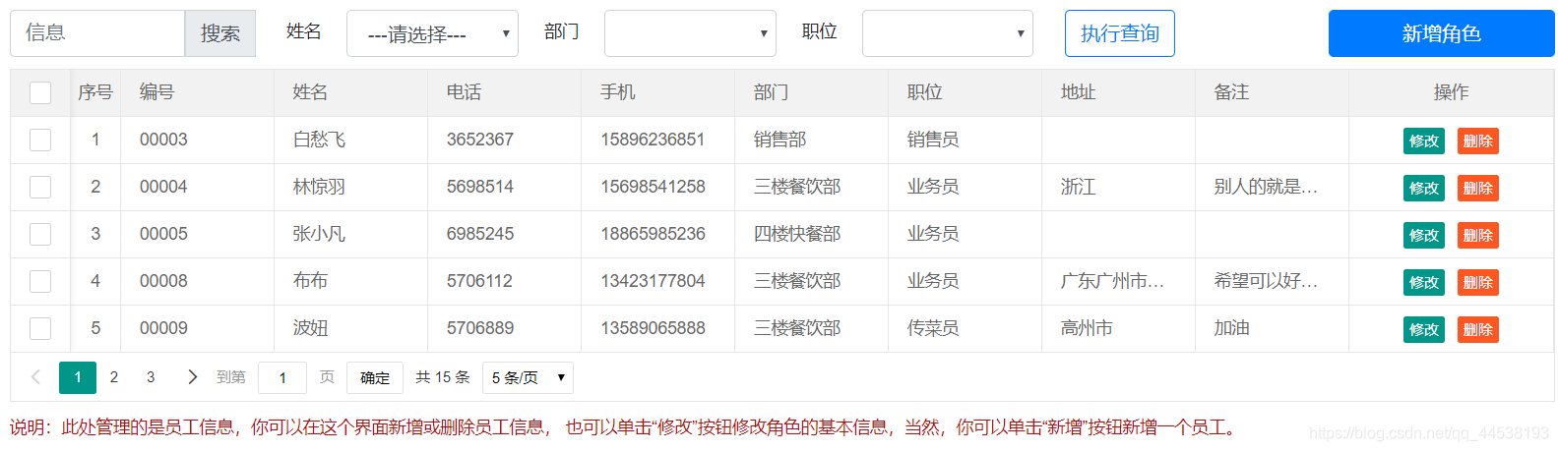Viewport: 1558px width, 451px height.
Task: Check the checkbox for row 张小凡
Action: click(x=40, y=234)
